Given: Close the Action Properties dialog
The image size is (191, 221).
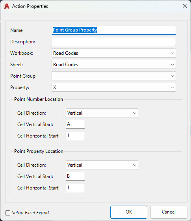Looking at the screenshot, I should point(185,6).
